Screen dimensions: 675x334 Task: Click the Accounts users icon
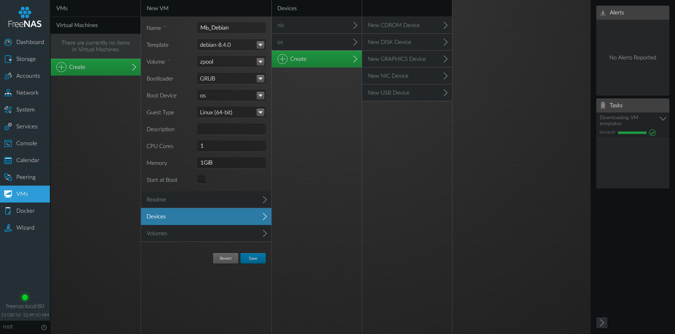[x=8, y=76]
